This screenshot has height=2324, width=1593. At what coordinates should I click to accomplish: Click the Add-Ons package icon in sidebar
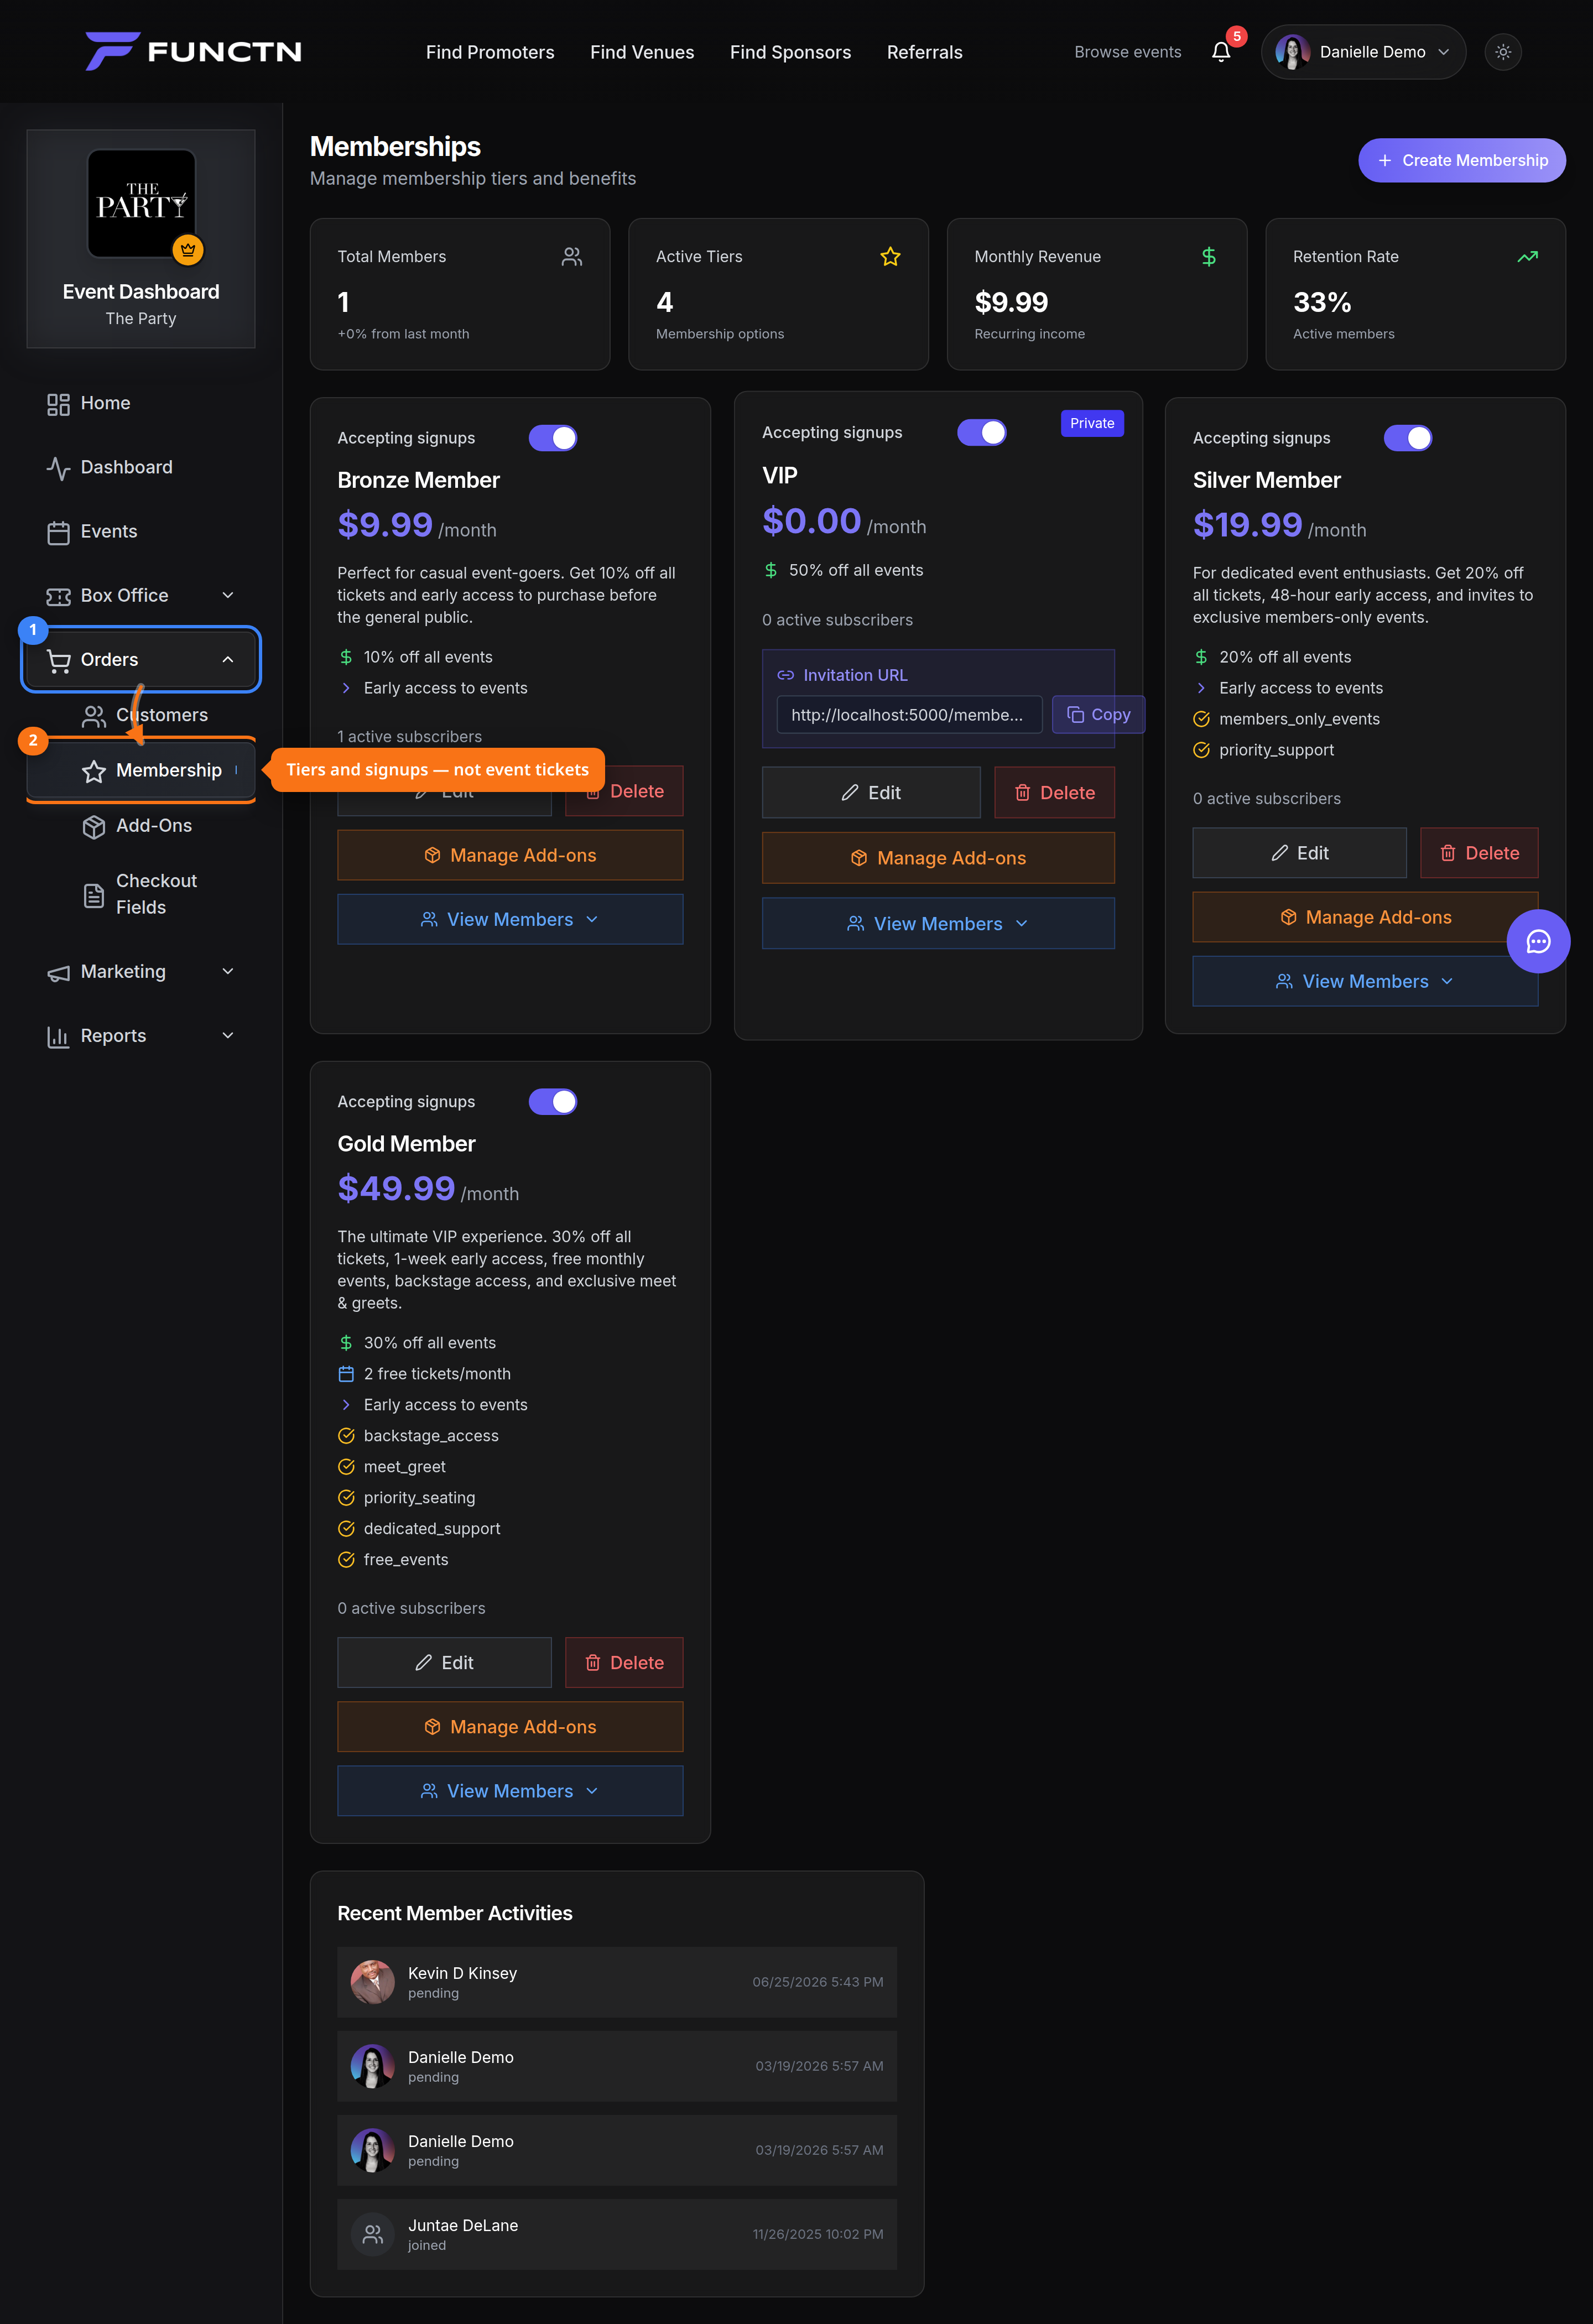coord(94,827)
